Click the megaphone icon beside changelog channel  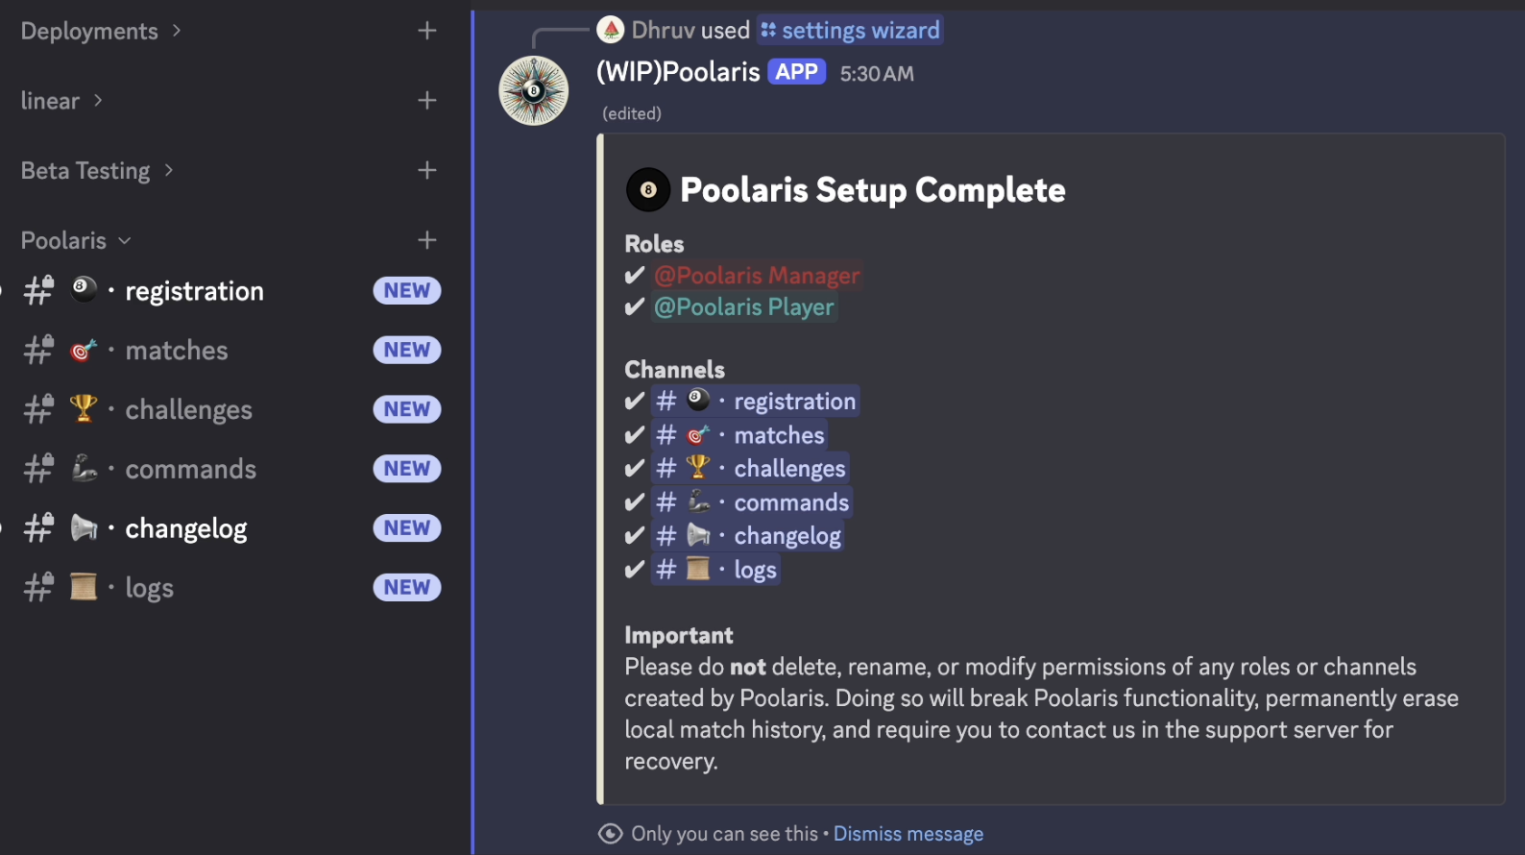pos(85,527)
